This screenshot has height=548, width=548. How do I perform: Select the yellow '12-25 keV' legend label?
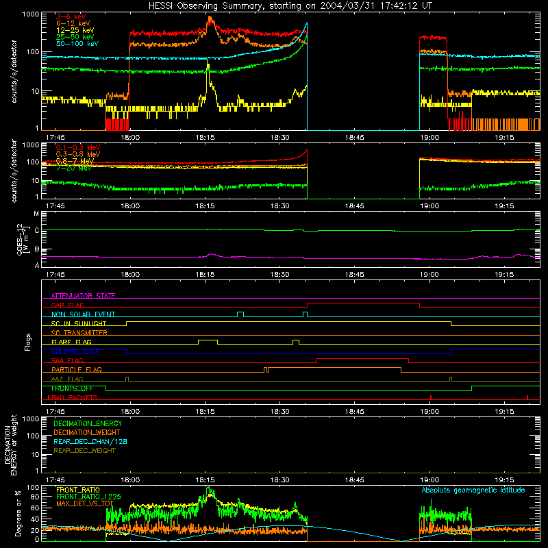(75, 30)
